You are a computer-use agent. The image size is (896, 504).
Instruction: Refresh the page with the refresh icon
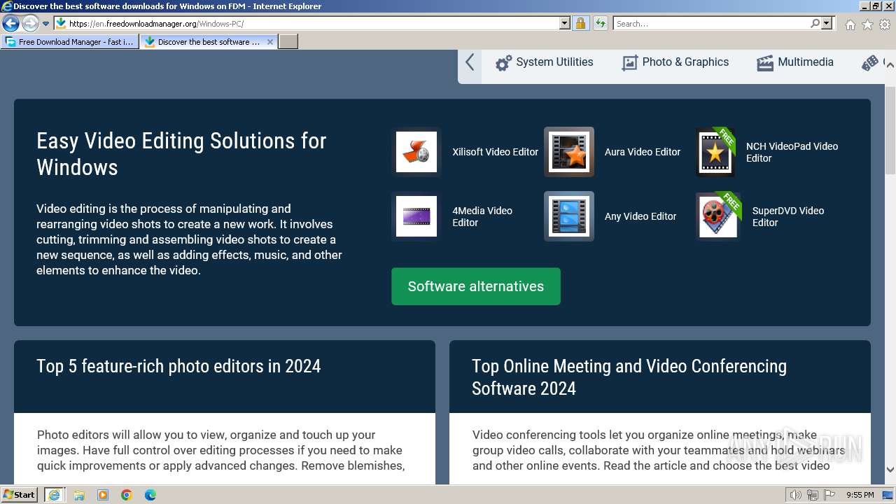(x=600, y=24)
